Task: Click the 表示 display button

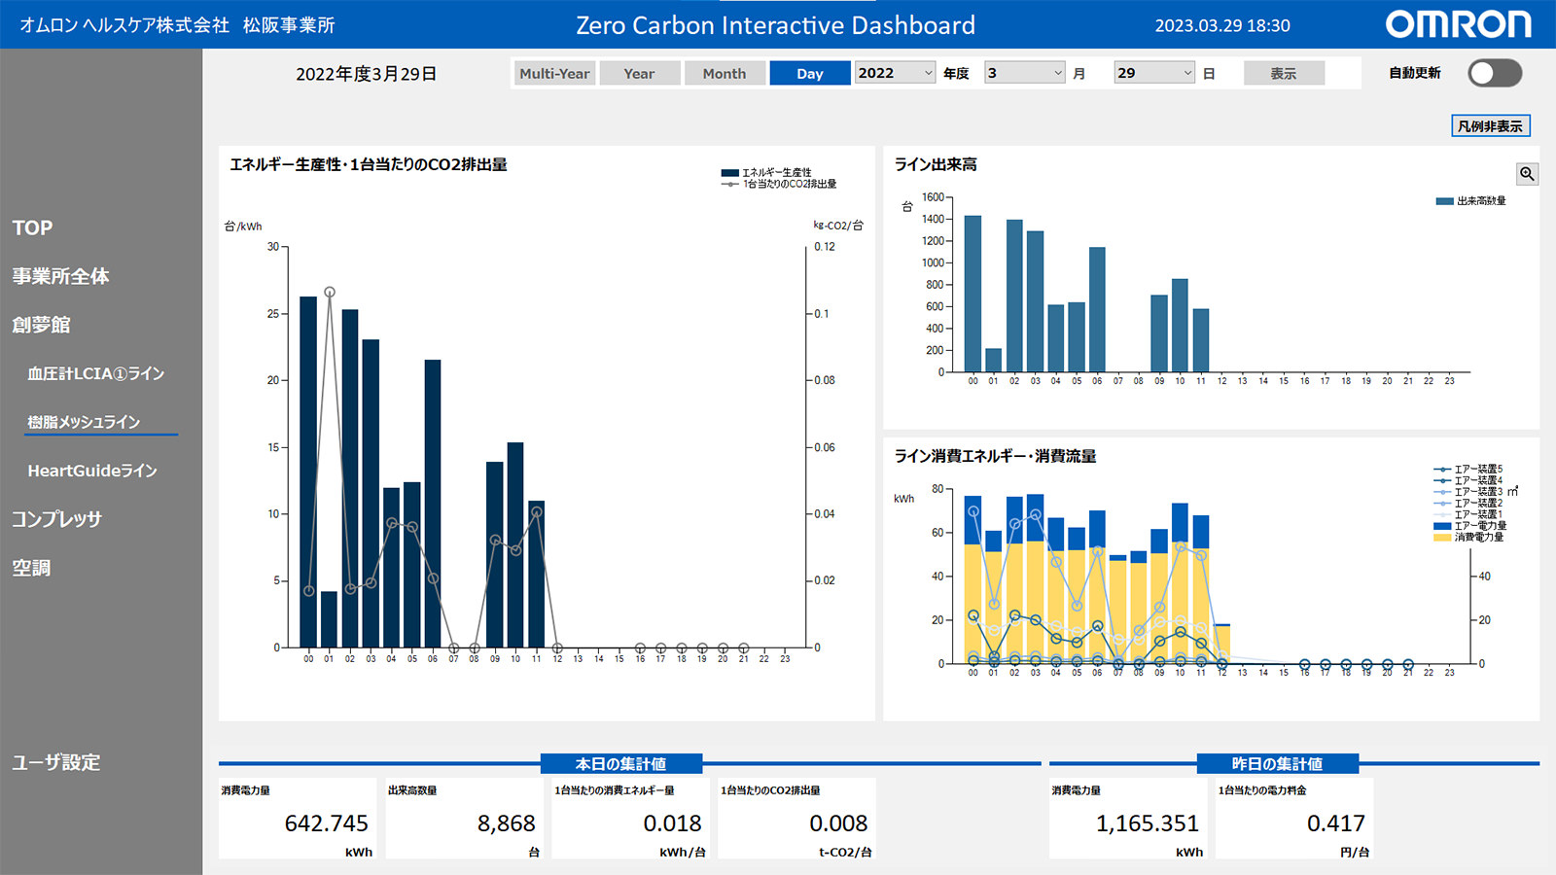Action: (x=1284, y=74)
